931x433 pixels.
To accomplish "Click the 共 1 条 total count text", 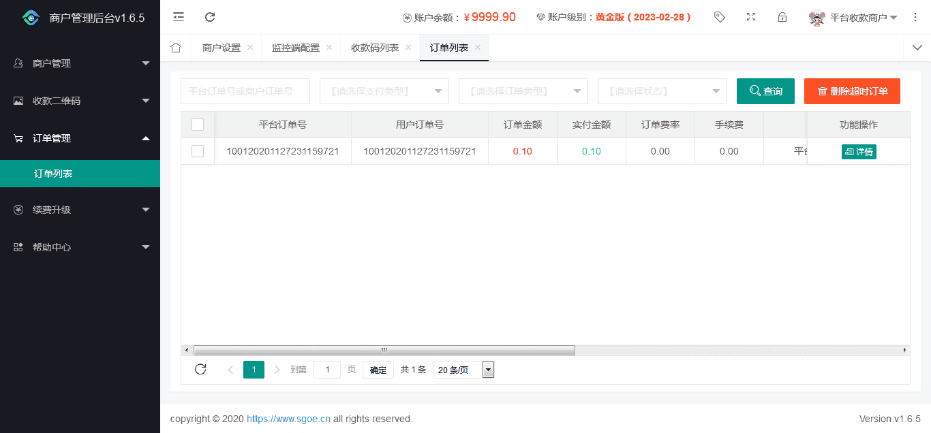I will click(413, 370).
